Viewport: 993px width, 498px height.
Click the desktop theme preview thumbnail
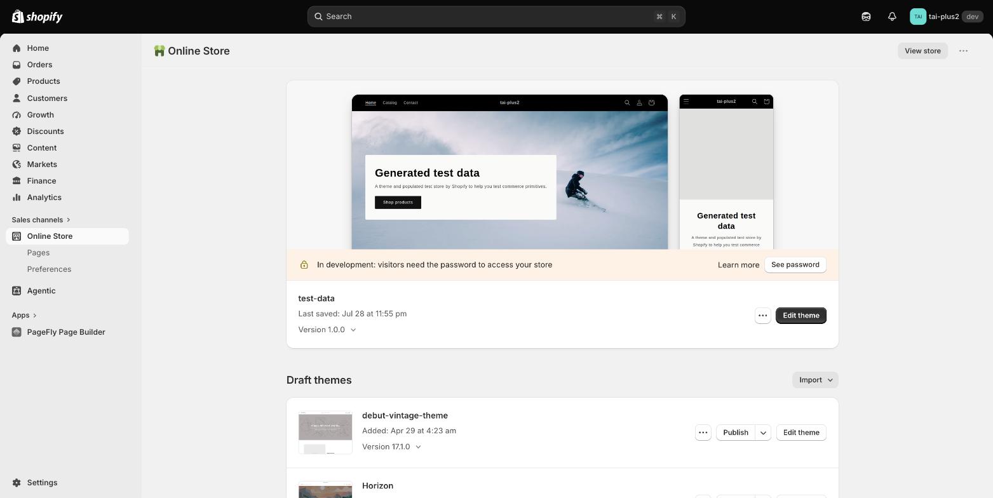coord(510,172)
